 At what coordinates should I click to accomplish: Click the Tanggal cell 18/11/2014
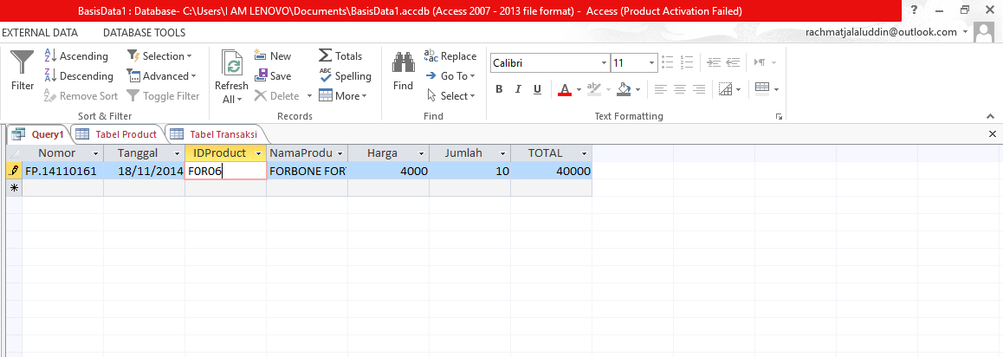144,171
